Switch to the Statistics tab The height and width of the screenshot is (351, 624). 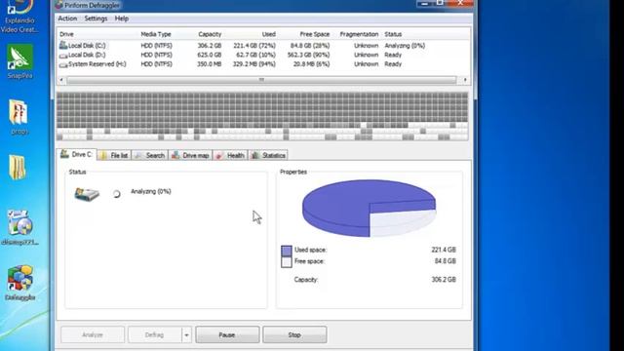pos(269,155)
